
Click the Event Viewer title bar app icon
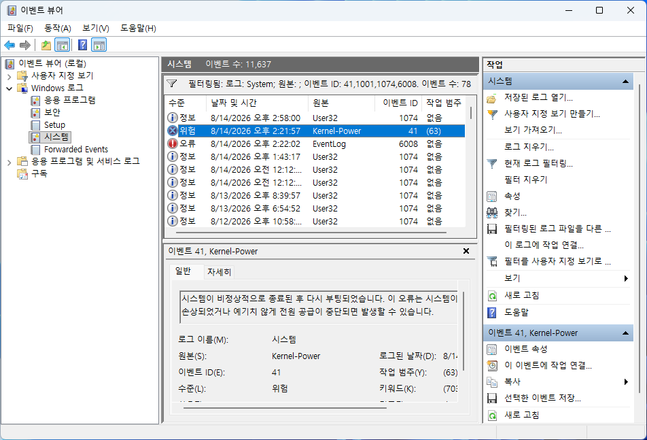(x=12, y=10)
